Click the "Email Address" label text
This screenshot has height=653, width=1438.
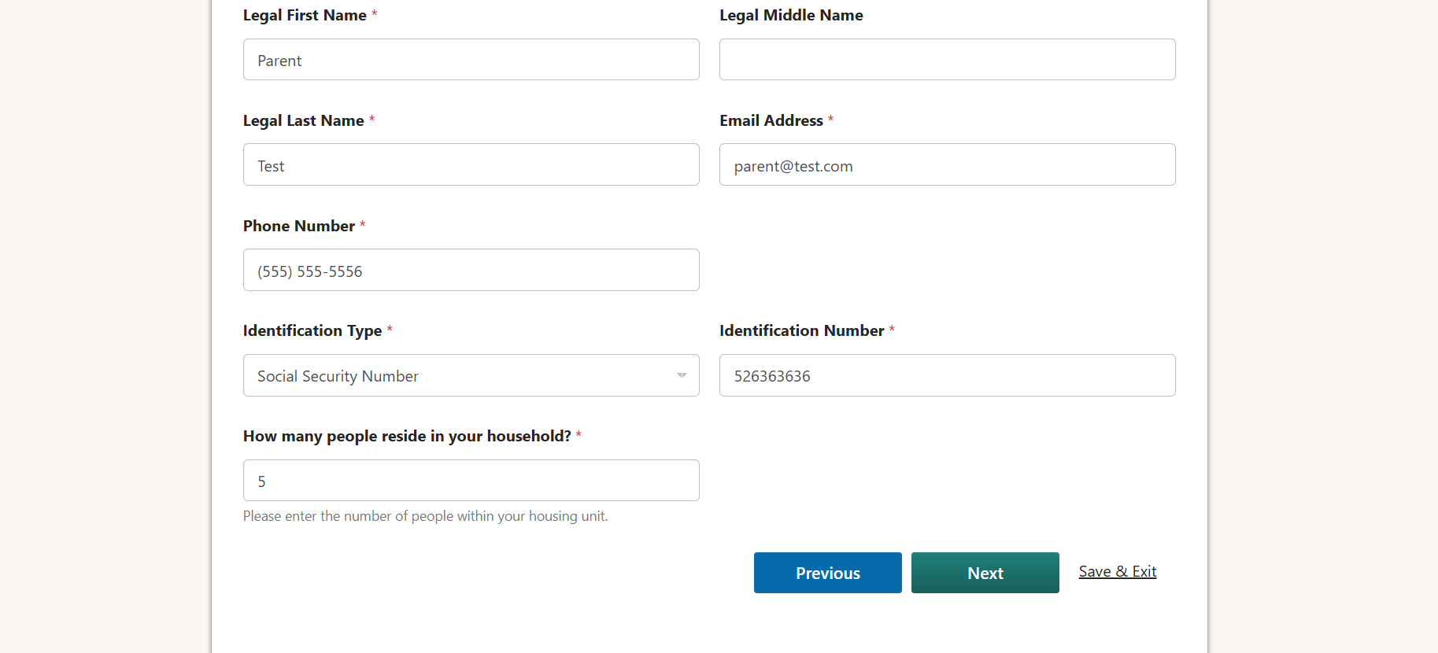coord(771,121)
